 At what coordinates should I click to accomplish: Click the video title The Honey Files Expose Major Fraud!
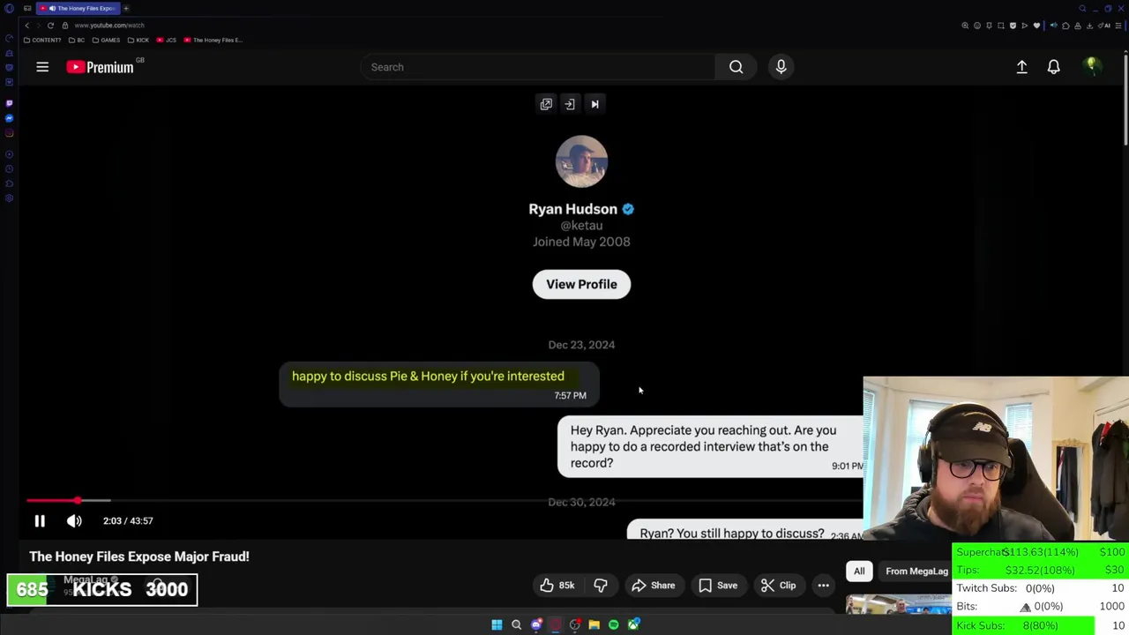pos(139,557)
